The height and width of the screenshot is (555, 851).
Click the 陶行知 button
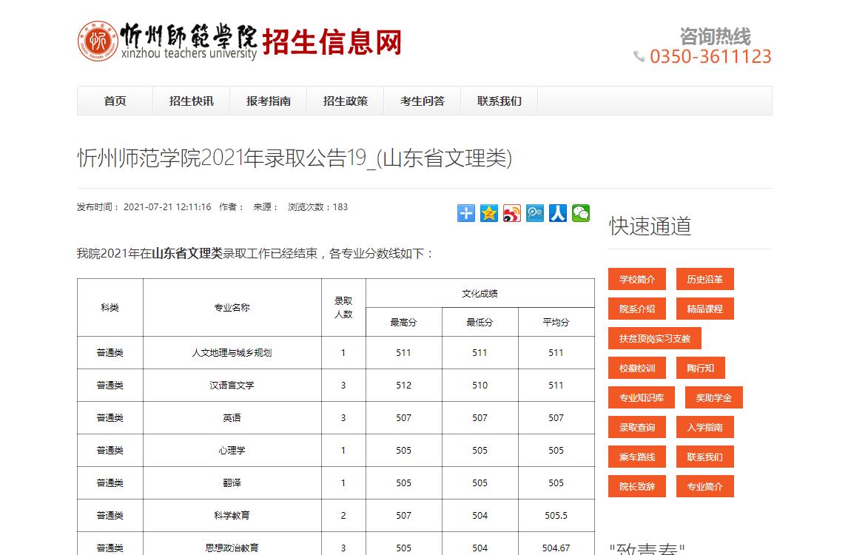tap(701, 368)
